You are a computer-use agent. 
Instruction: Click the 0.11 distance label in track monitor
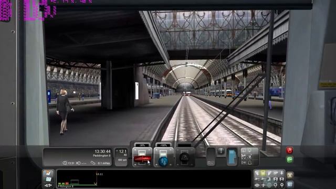tap(100, 174)
